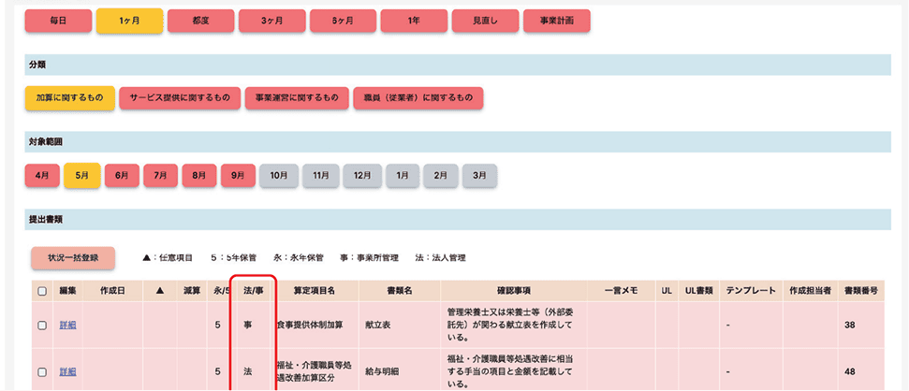The height and width of the screenshot is (391, 909).
Task: Click the 一言メモ column header
Action: point(622,291)
